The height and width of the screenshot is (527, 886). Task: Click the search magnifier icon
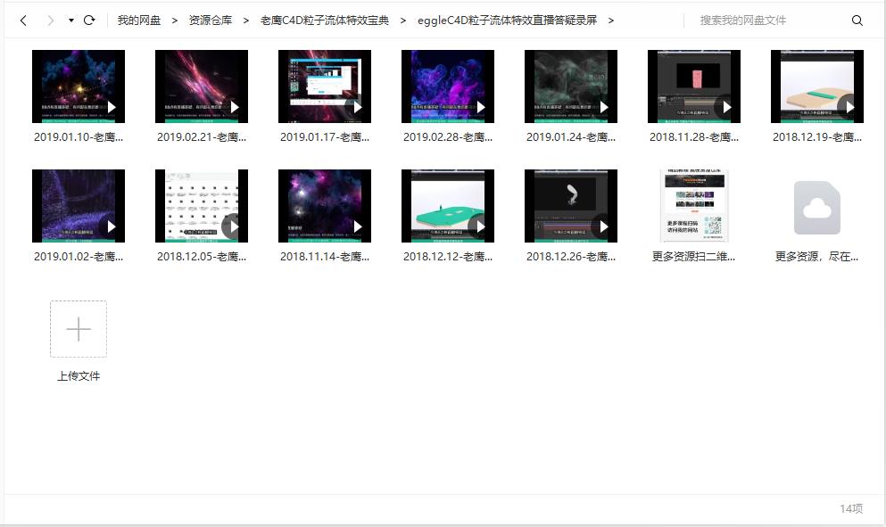[x=857, y=21]
